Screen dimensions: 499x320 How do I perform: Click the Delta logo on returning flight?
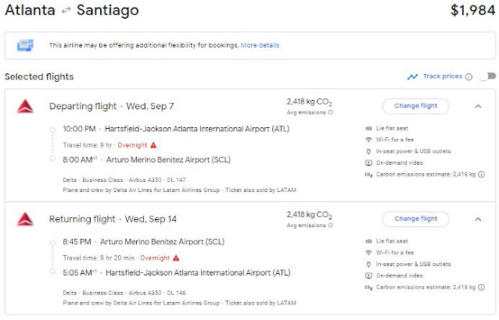(x=26, y=219)
